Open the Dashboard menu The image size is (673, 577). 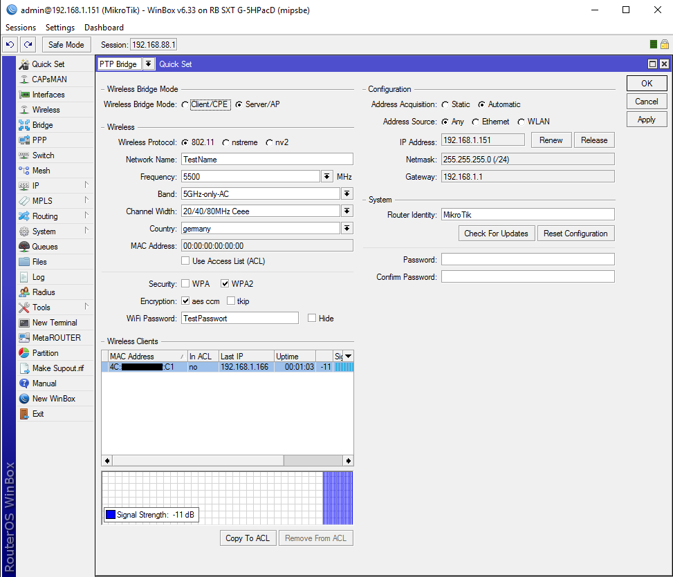pyautogui.click(x=104, y=28)
